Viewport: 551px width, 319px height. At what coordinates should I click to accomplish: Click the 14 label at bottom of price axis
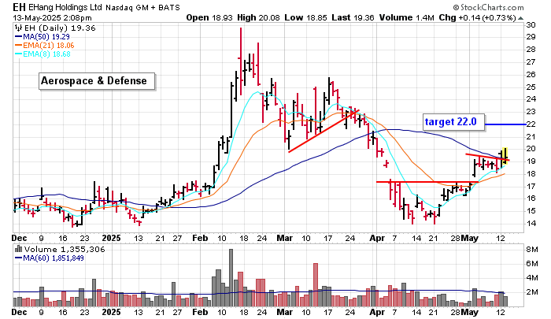531,224
